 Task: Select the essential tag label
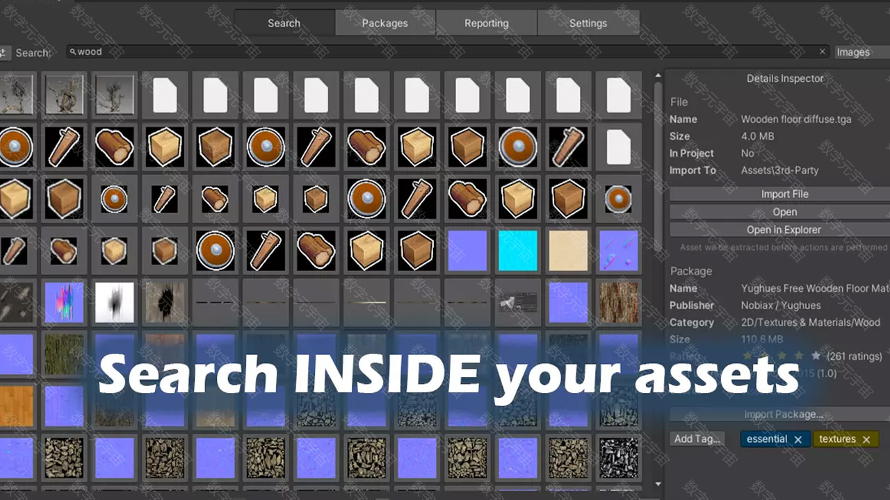pos(767,439)
